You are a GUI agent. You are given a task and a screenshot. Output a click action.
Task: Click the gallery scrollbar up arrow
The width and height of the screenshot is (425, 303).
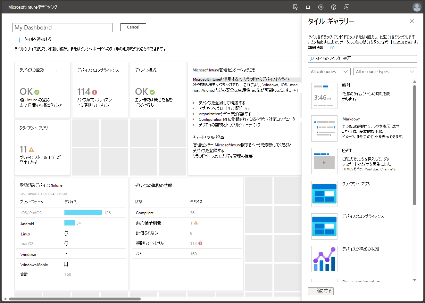coord(414,81)
